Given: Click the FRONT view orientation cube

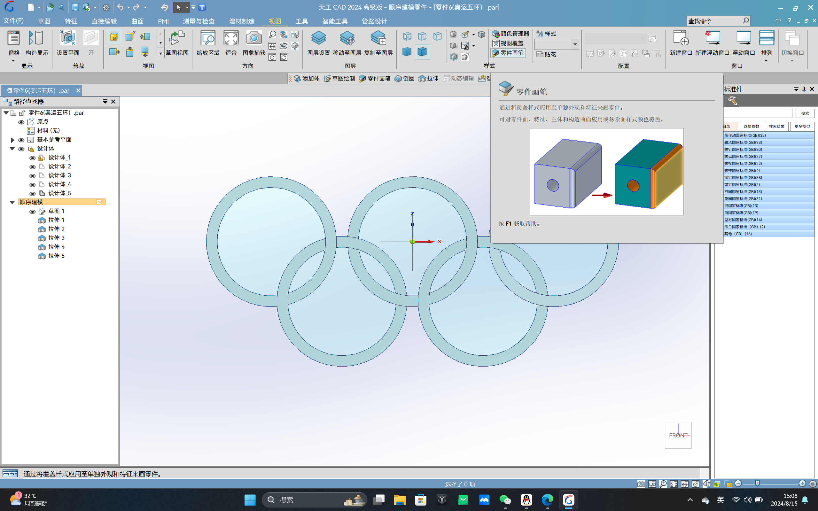Looking at the screenshot, I should click(678, 435).
